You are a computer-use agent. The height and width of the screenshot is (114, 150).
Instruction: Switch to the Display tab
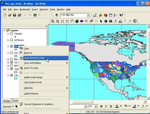(7, 101)
